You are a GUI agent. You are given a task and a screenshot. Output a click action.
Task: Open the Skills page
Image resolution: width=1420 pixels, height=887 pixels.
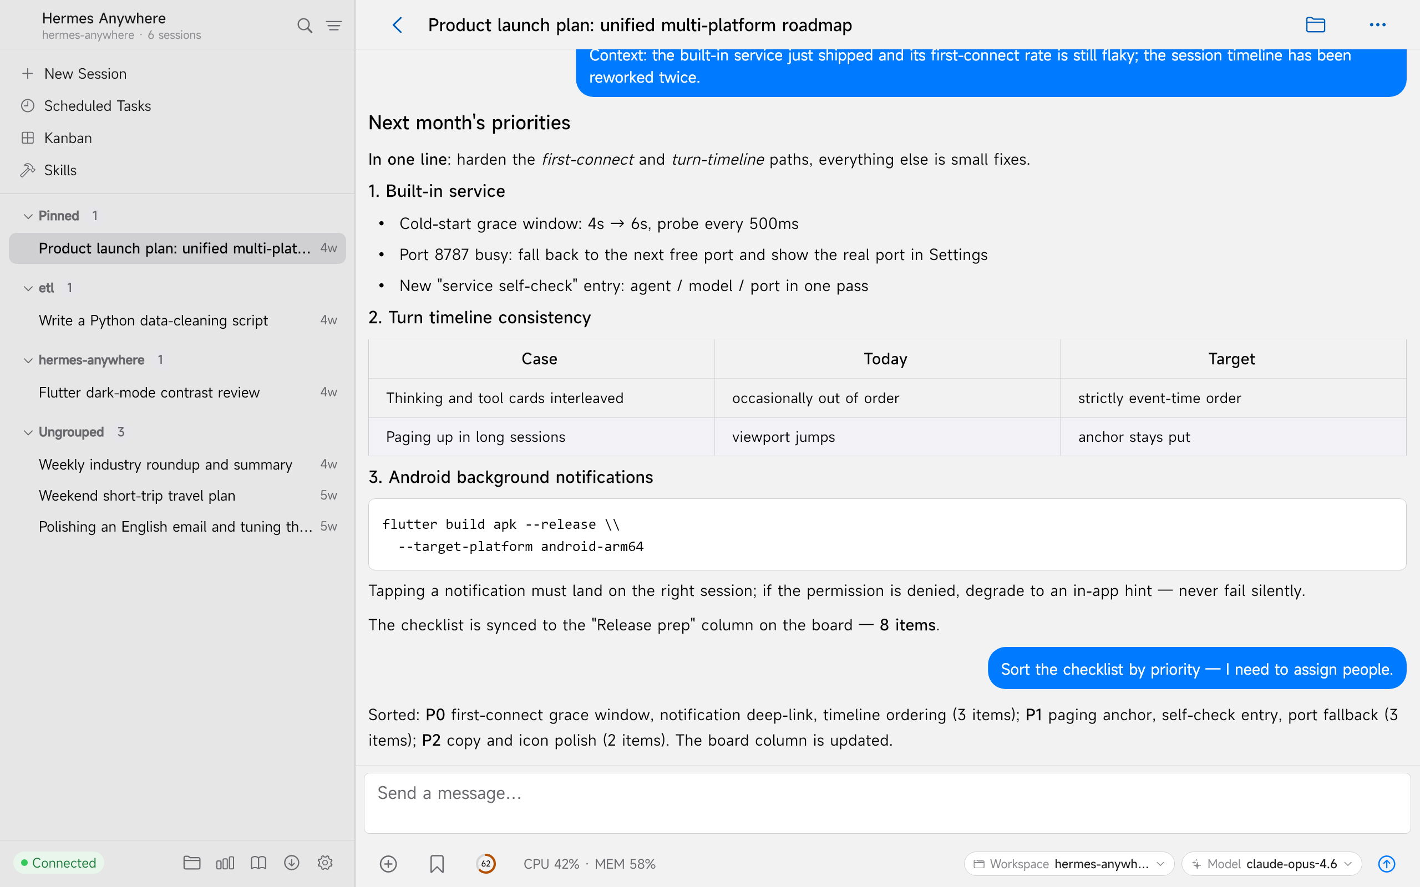(x=177, y=171)
